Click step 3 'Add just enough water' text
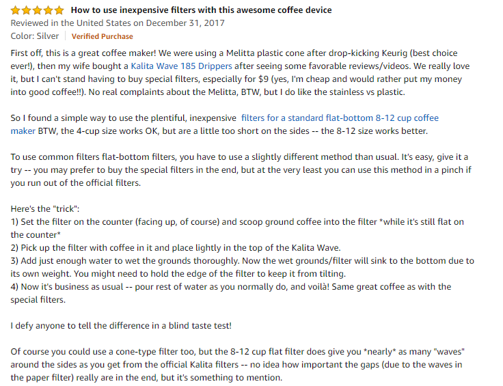This screenshot has height=386, width=503. tap(242, 267)
